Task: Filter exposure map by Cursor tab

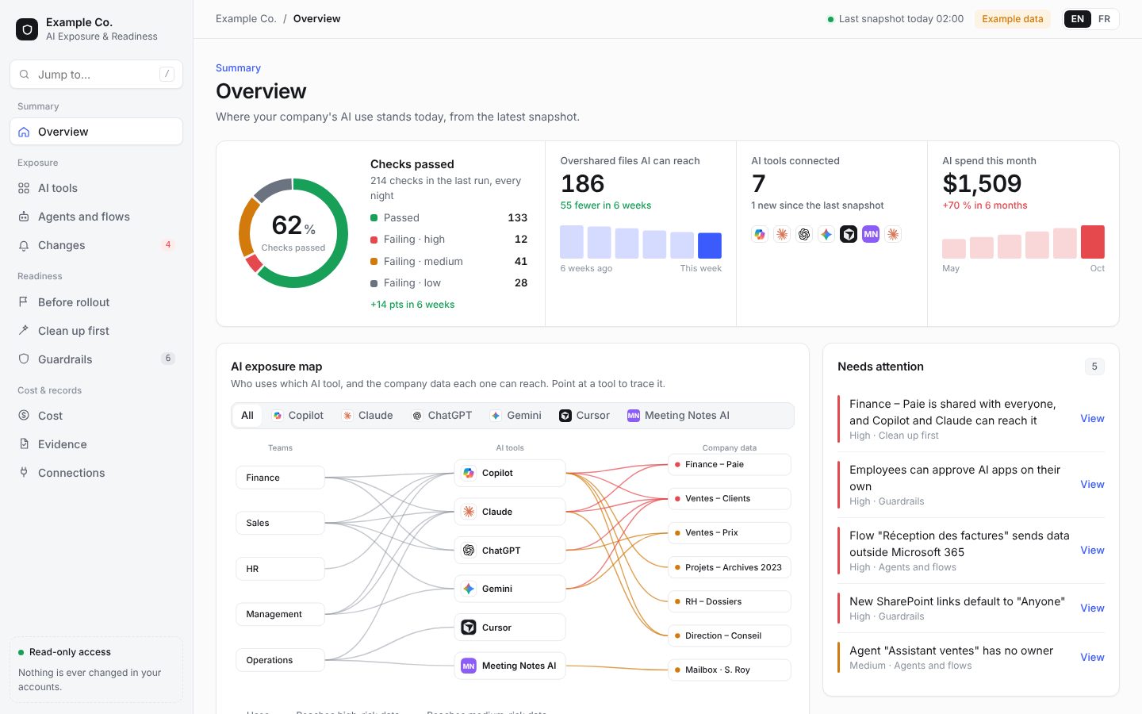Action: tap(584, 416)
